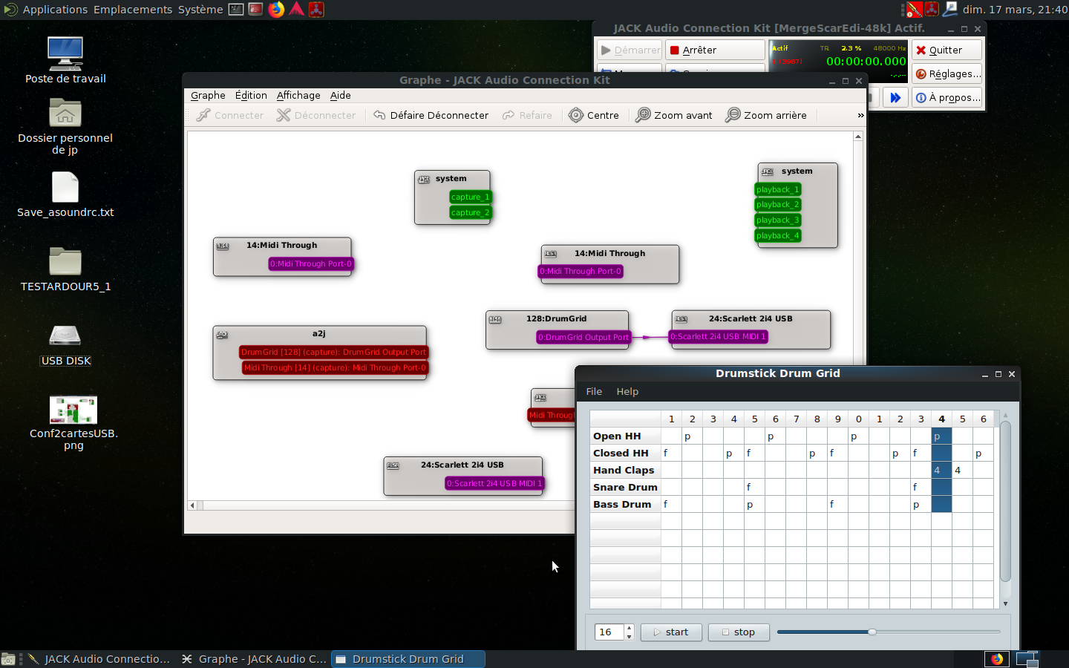Screen dimensions: 1069x668
Task: Click stop in Drumstick Drum Grid
Action: click(739, 632)
